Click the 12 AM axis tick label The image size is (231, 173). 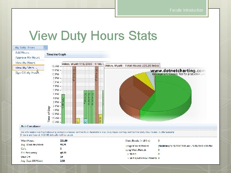pos(55,66)
